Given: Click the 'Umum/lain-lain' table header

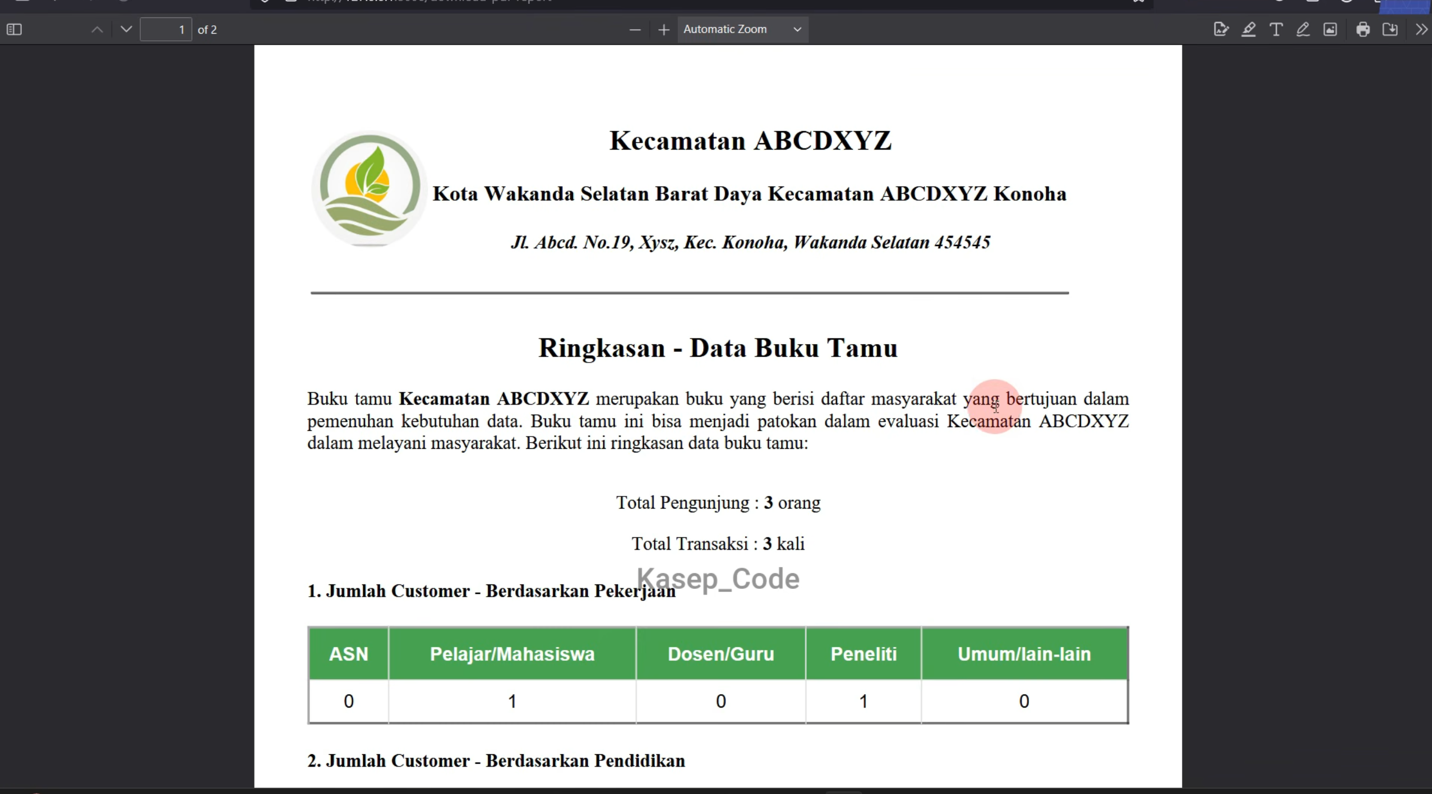Looking at the screenshot, I should point(1024,654).
